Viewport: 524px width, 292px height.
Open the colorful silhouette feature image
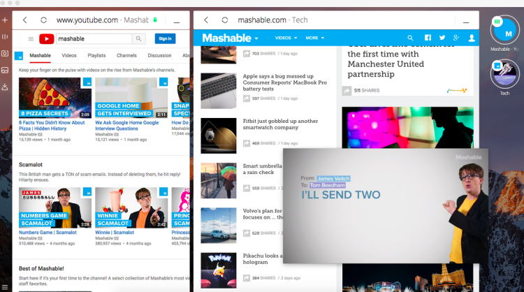(407, 128)
